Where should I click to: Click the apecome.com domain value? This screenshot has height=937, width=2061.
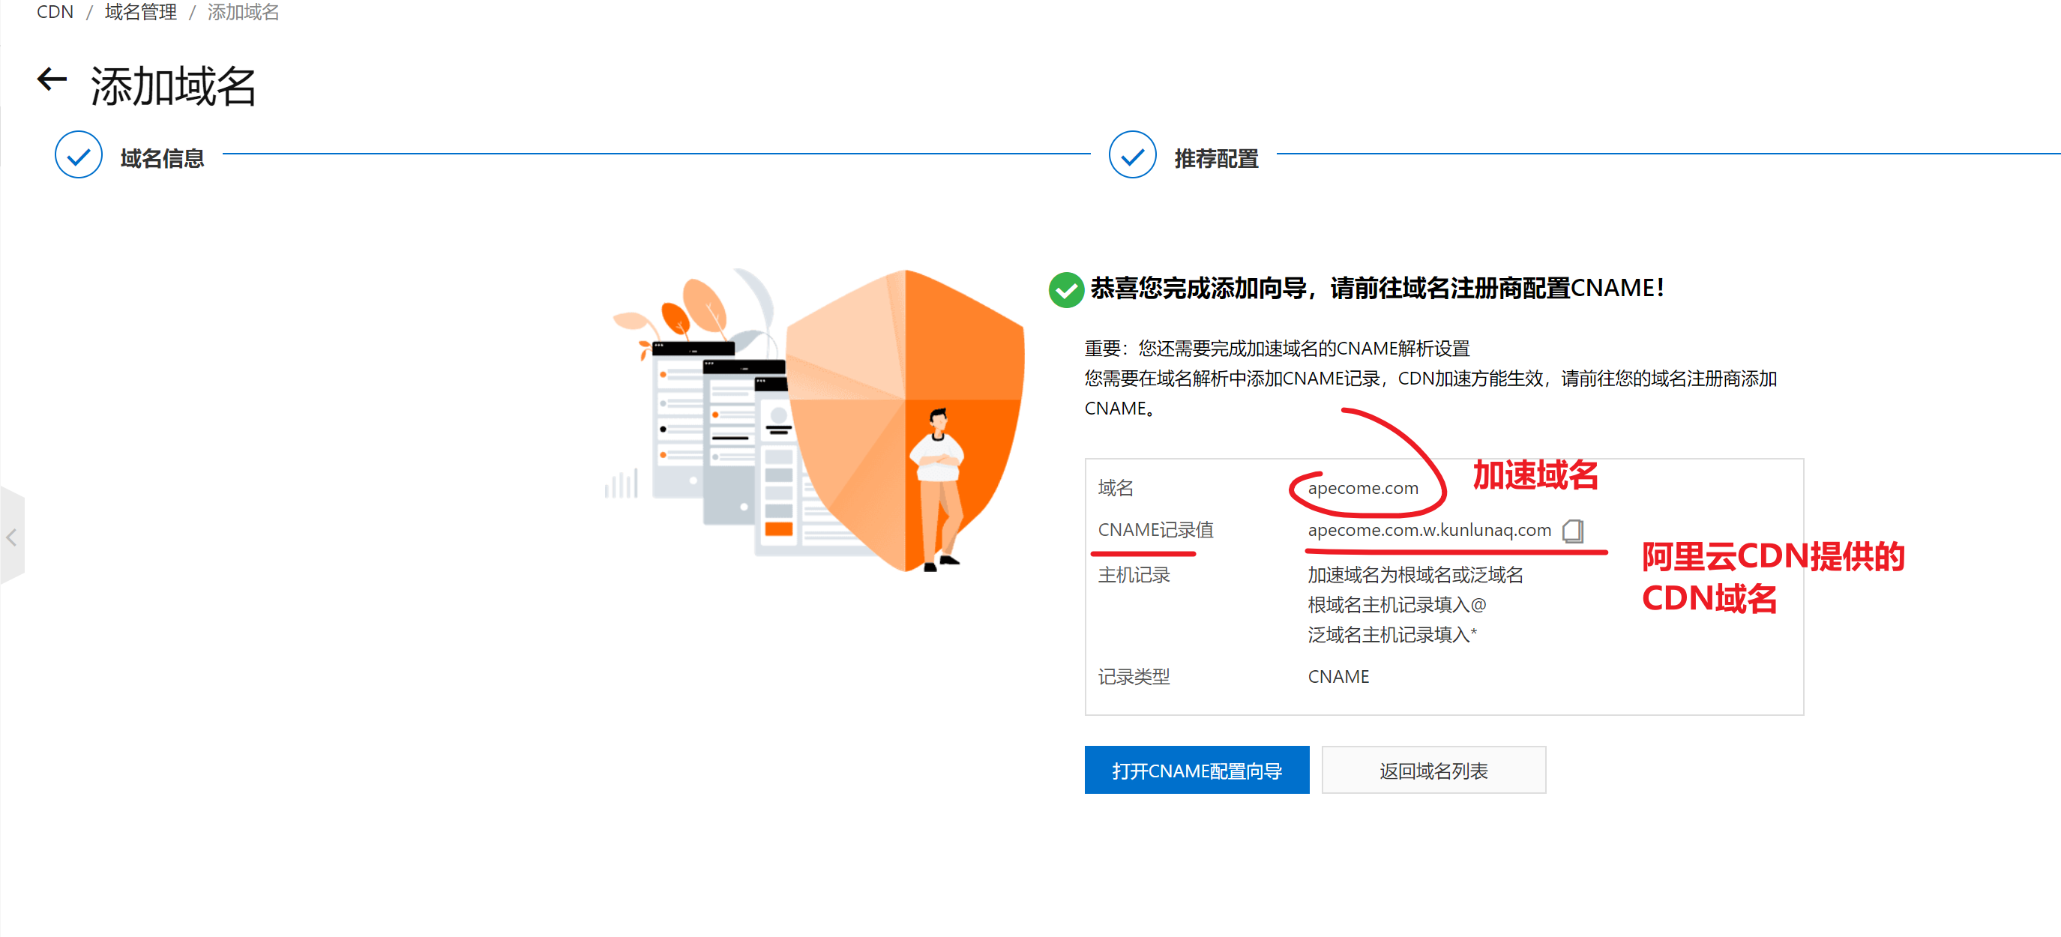pos(1362,488)
